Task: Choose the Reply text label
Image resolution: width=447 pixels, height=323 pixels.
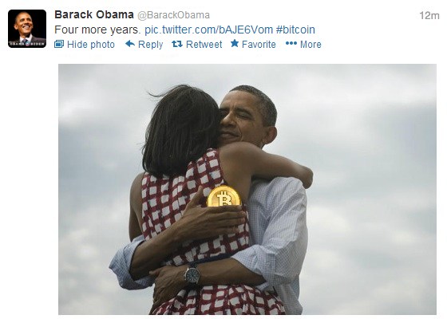Action: [151, 45]
